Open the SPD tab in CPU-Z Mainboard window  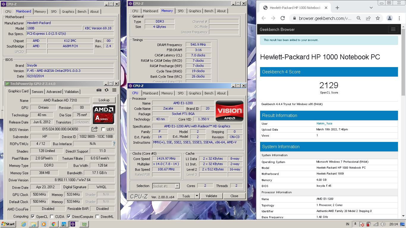53,12
